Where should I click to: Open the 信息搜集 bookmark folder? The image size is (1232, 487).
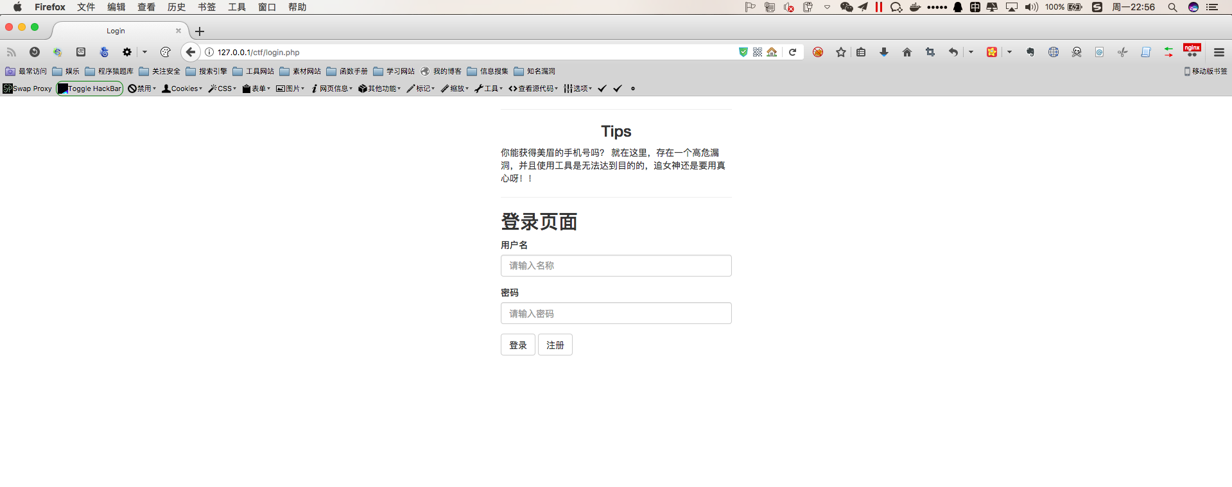point(487,71)
